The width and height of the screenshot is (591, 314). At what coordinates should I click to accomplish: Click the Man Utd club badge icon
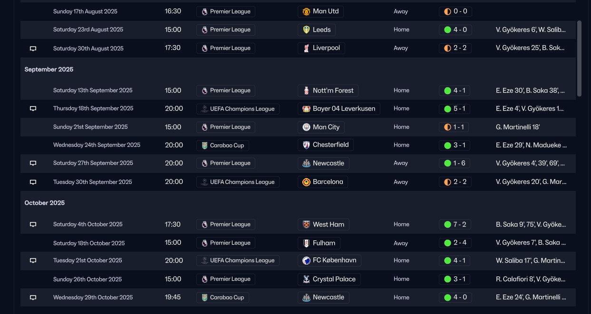click(x=306, y=11)
